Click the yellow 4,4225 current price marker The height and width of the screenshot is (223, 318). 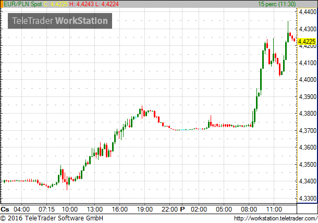[307, 42]
